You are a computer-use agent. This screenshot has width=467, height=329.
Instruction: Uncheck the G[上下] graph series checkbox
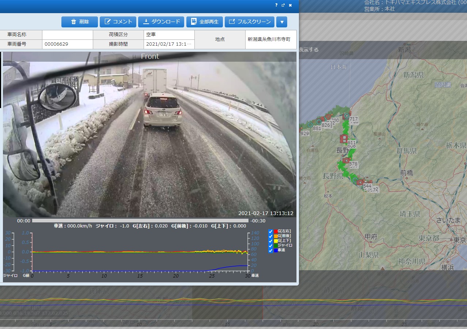[x=270, y=241]
